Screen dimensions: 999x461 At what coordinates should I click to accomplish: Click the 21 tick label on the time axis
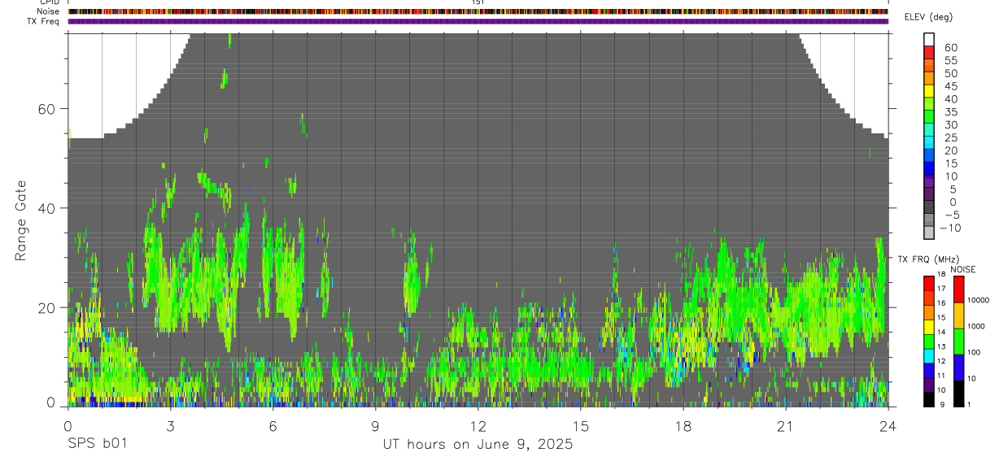786,426
